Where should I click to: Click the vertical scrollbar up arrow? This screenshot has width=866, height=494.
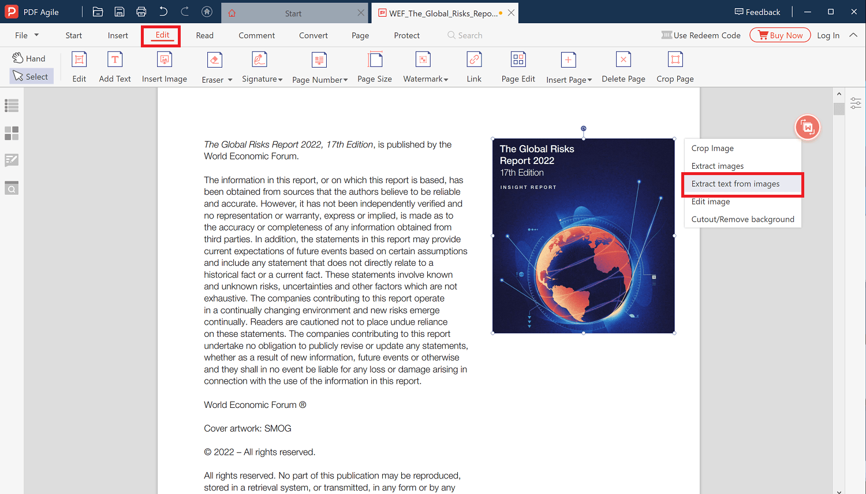[839, 94]
